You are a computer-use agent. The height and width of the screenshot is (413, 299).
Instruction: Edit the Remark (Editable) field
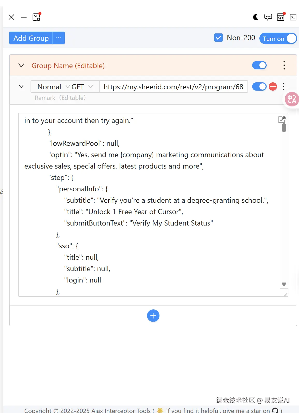click(60, 98)
